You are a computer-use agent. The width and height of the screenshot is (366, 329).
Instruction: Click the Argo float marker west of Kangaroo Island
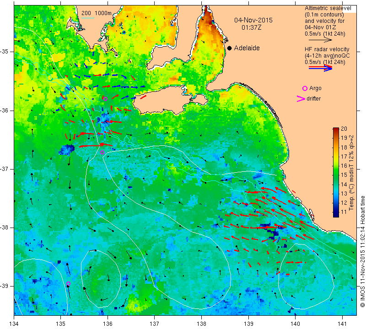tap(105, 99)
